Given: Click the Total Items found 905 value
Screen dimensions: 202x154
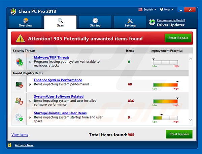Looking at the screenshot, I should tap(131, 135).
